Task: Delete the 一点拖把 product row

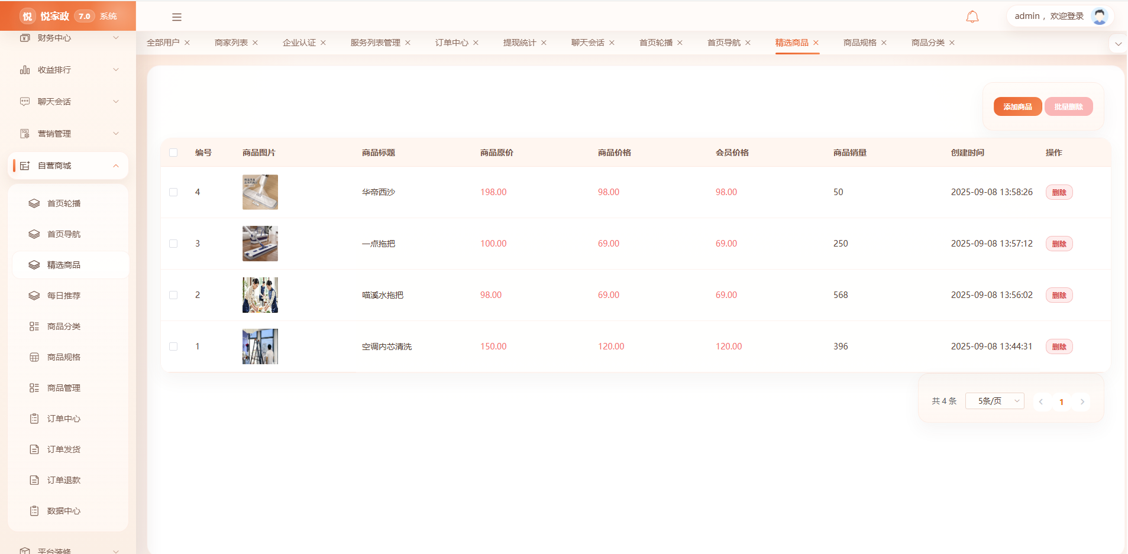Action: pos(1059,244)
